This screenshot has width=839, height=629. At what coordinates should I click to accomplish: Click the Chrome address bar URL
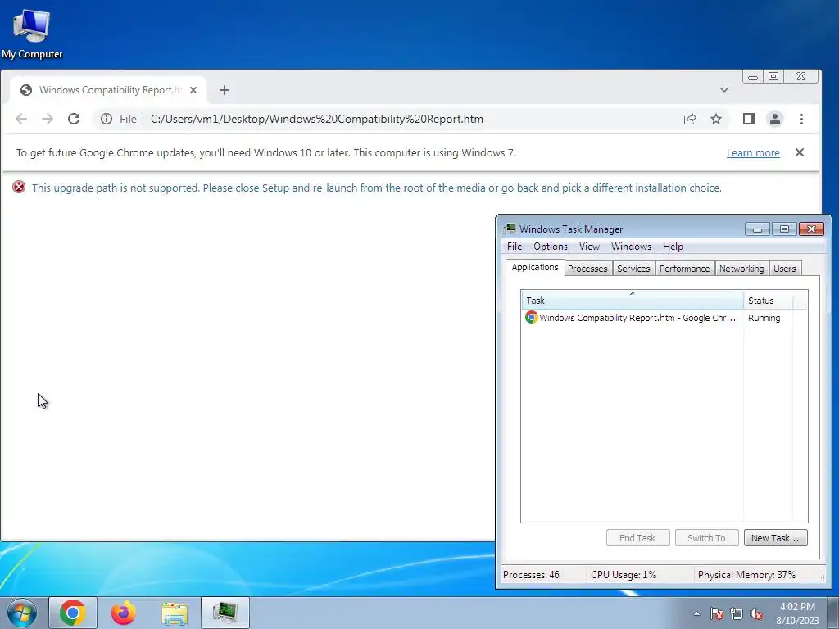317,119
